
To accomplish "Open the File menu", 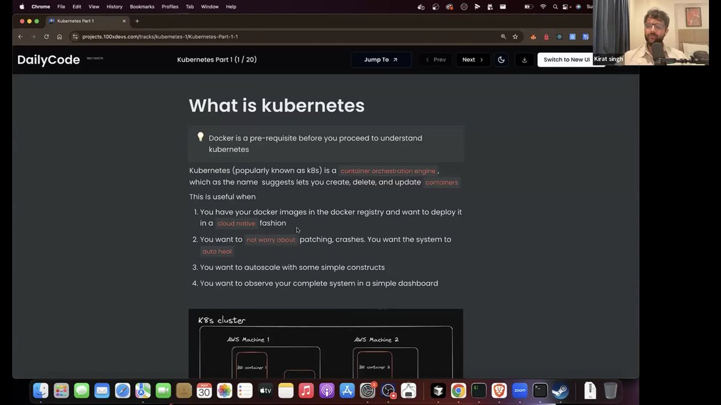I will coord(61,7).
